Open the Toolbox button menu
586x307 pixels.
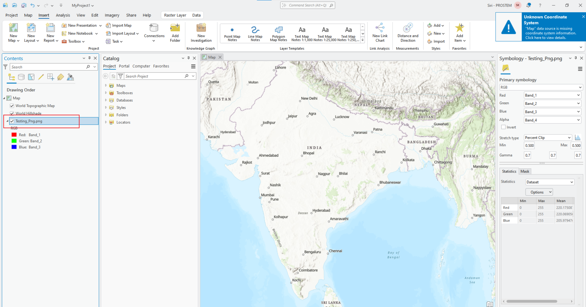pos(73,41)
